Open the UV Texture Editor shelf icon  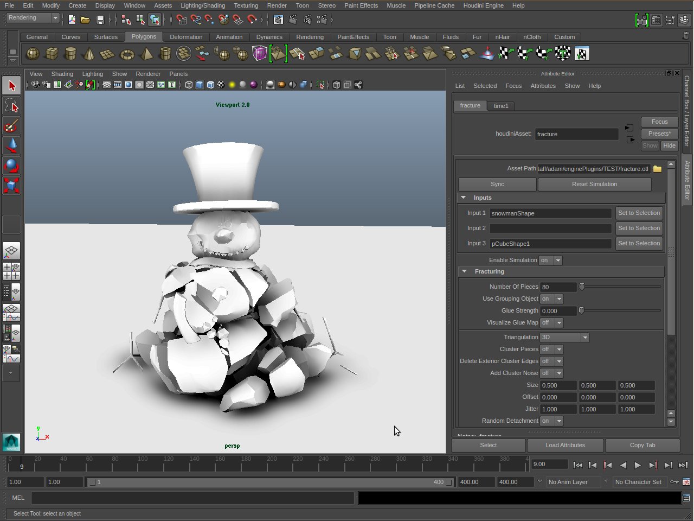582,54
